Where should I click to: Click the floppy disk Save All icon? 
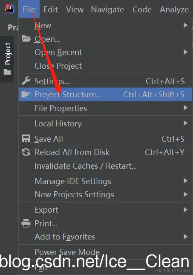[26, 138]
